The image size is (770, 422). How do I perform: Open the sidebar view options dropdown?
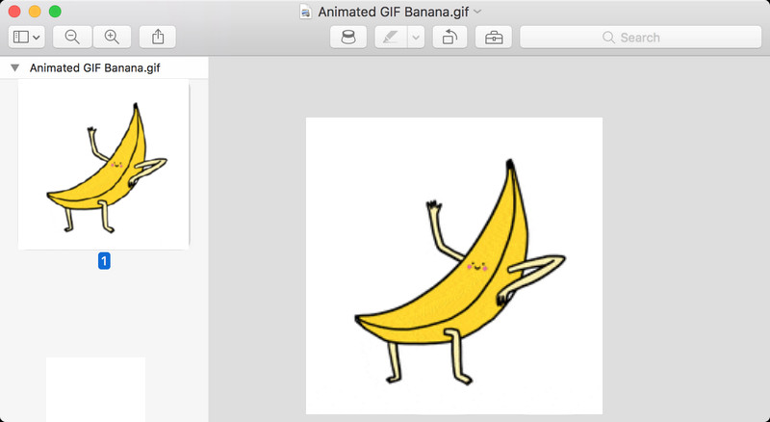(27, 38)
